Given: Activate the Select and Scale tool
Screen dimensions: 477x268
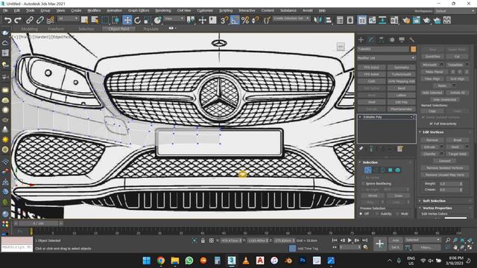Looking at the screenshot, I should click(148, 20).
